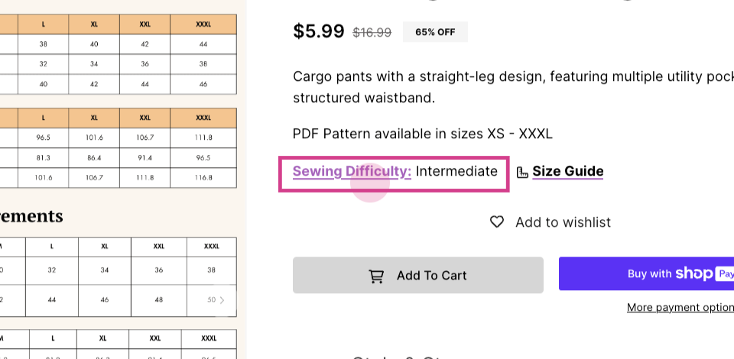Screen dimensions: 734x359
Task: Click the Add to wishlist text
Action: click(x=563, y=222)
